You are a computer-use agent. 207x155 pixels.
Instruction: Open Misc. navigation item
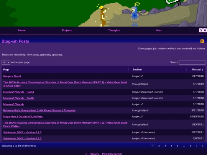tap(159, 30)
